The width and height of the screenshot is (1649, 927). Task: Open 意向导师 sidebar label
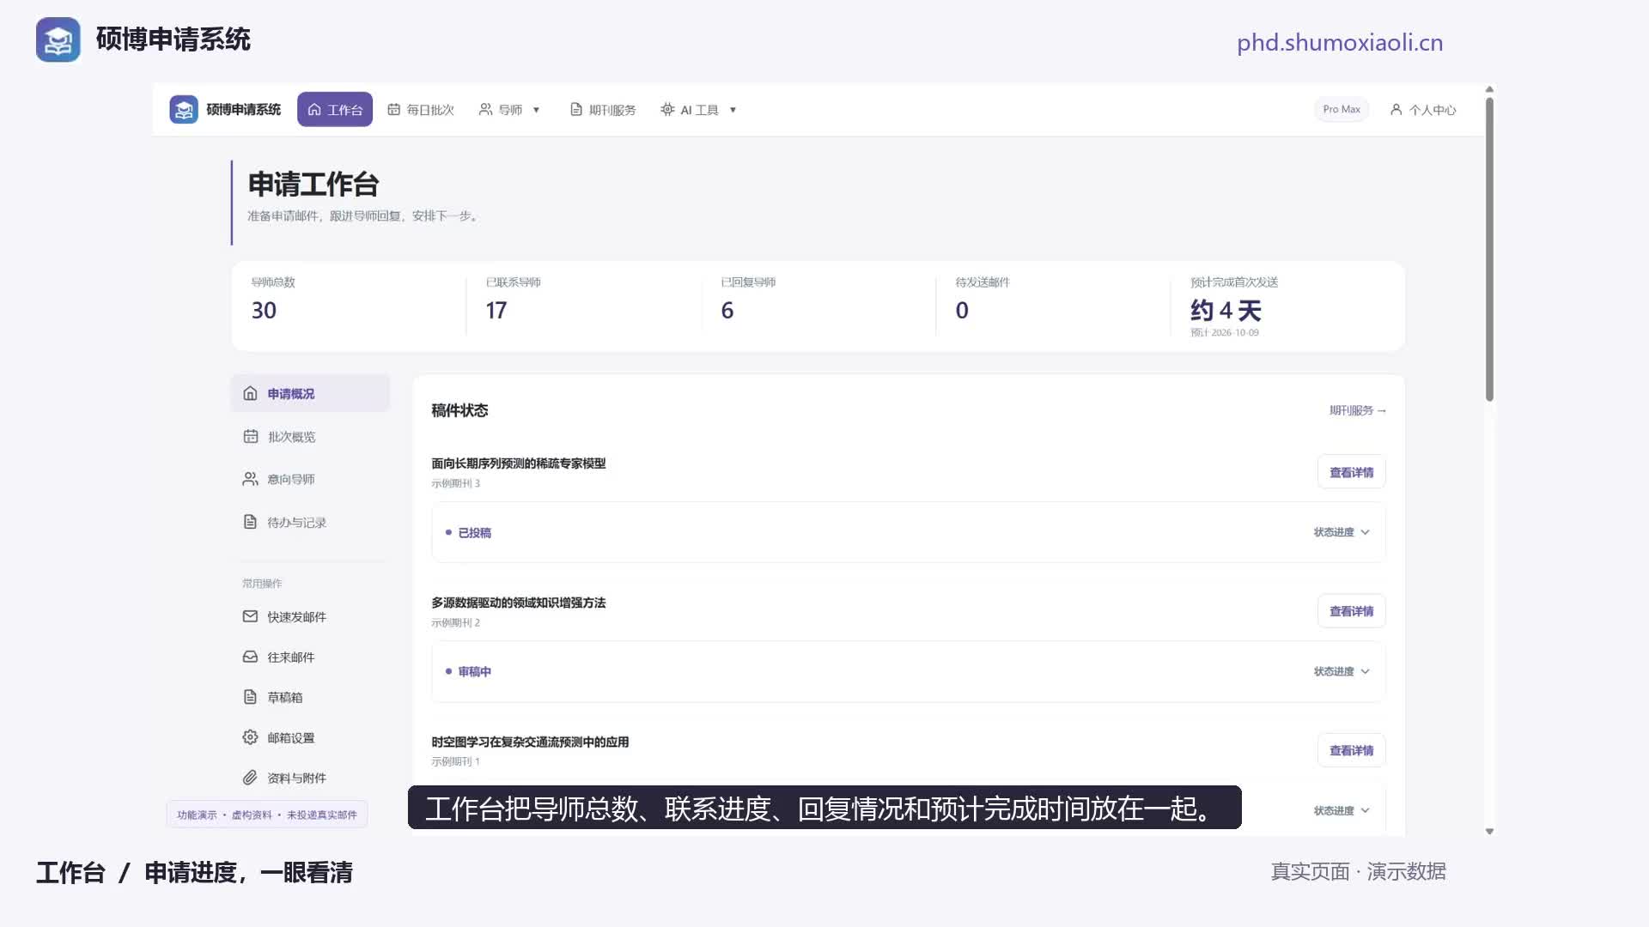291,479
